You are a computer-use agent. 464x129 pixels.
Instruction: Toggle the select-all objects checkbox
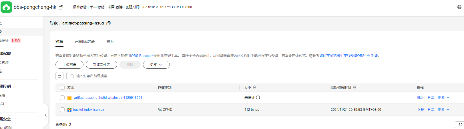point(62,88)
